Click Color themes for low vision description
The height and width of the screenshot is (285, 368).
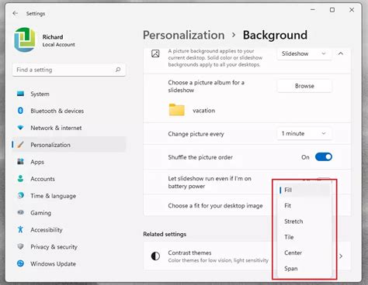tap(218, 260)
